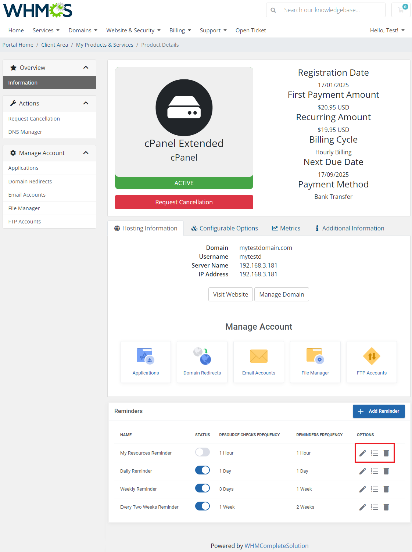Switch to Metrics tab

click(286, 228)
